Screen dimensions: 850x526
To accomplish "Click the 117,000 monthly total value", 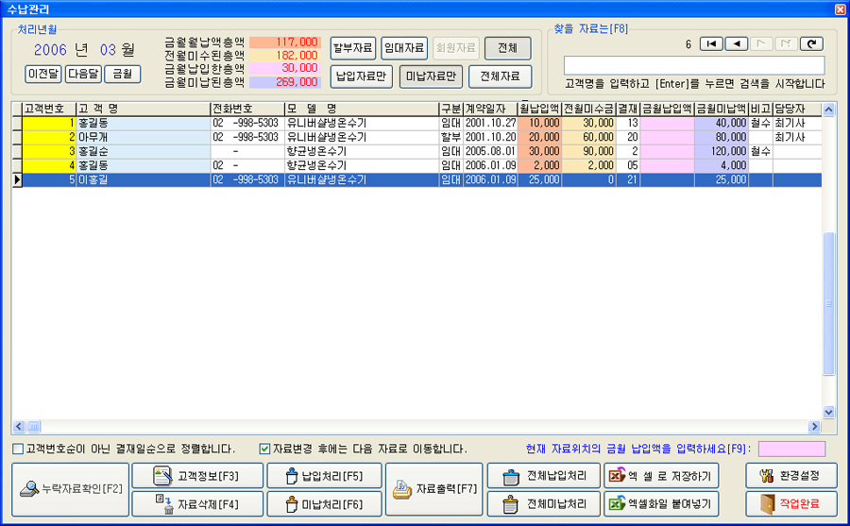I will click(x=285, y=42).
